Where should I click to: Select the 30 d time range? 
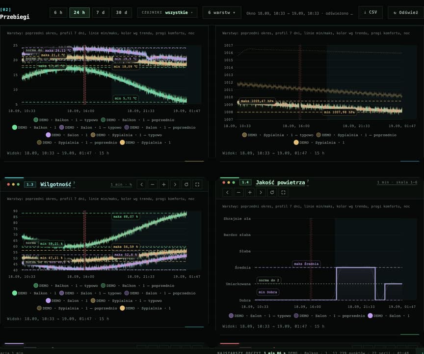point(122,12)
